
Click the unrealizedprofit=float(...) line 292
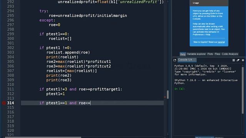pos(111,2)
